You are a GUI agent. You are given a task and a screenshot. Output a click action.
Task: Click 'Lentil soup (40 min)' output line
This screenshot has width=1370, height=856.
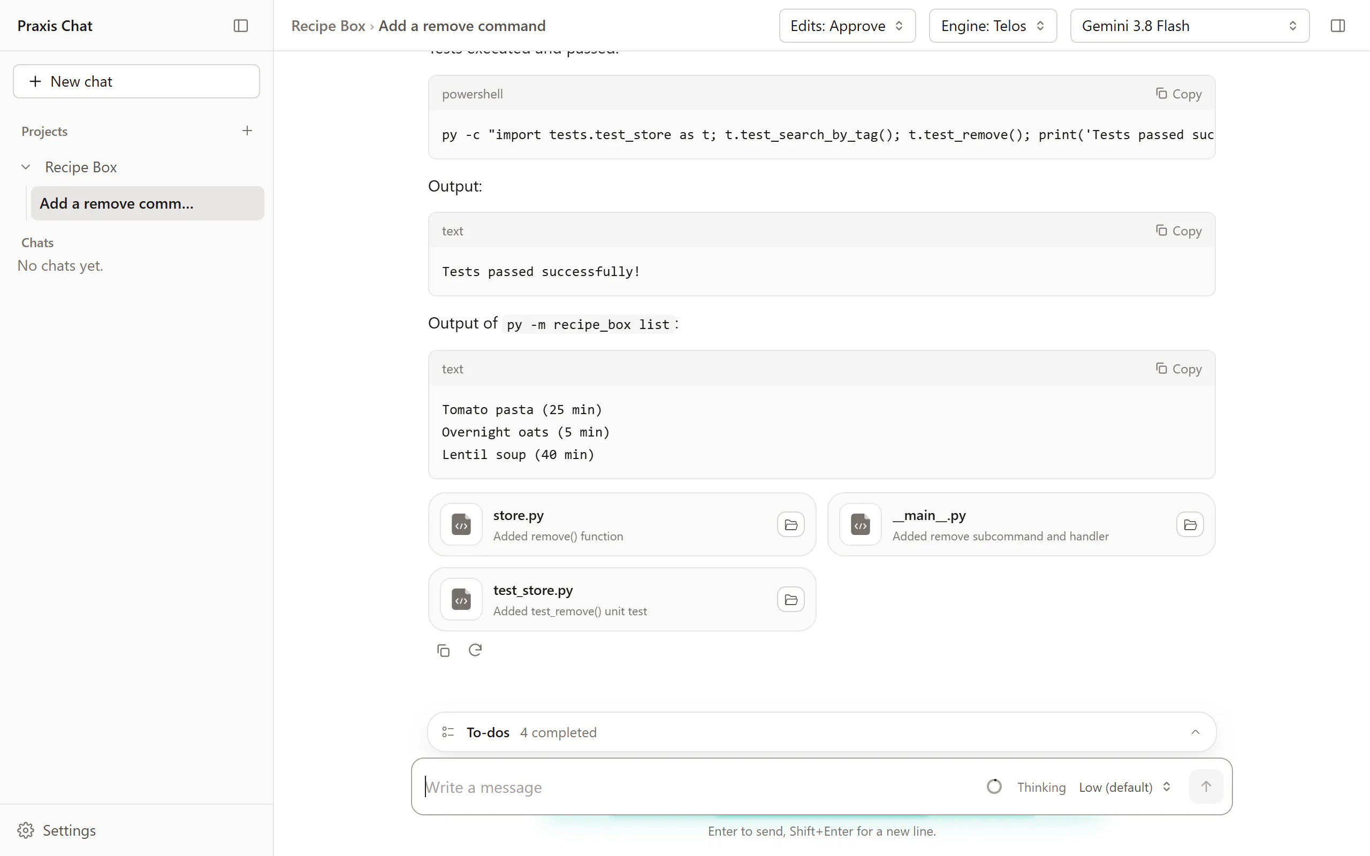click(x=518, y=455)
